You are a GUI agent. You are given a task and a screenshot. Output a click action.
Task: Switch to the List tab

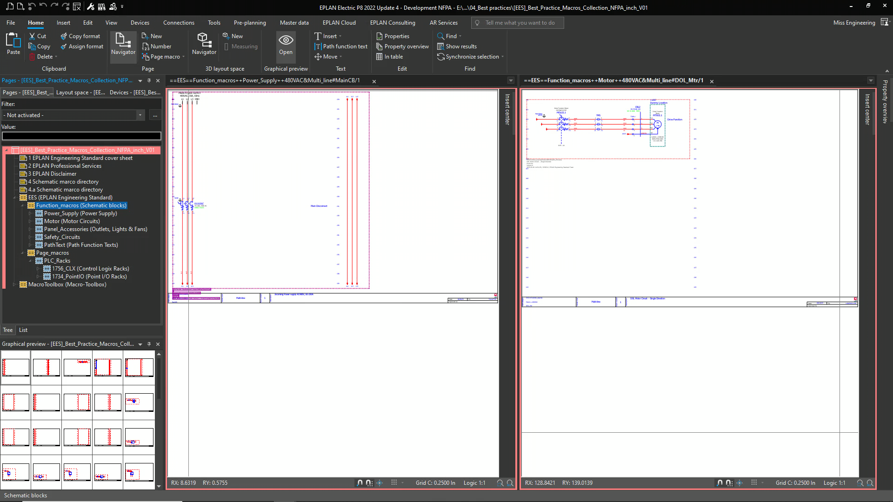(x=23, y=330)
